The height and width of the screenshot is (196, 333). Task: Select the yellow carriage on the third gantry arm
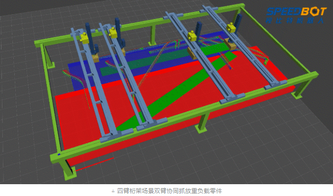click(x=192, y=36)
